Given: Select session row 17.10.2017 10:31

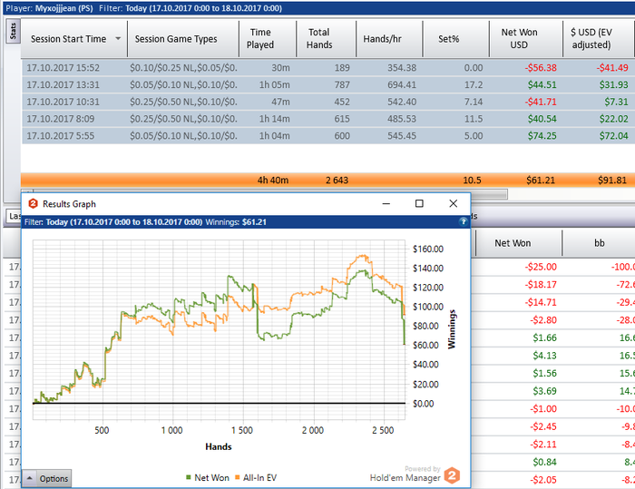Looking at the screenshot, I should coord(328,102).
